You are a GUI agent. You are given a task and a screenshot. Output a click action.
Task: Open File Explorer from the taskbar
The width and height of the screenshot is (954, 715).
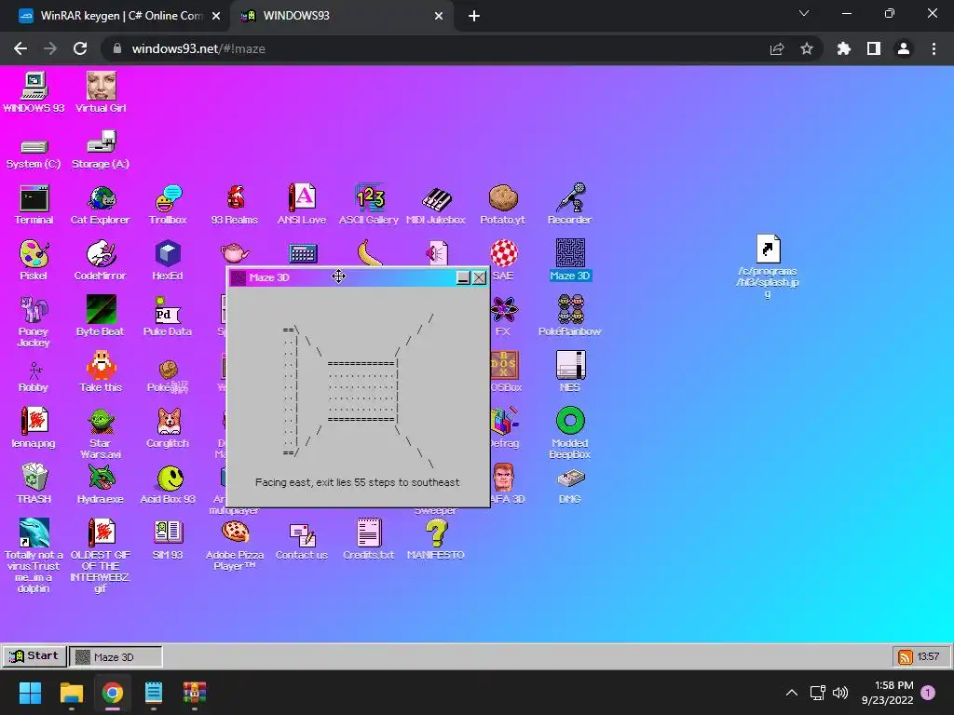coord(72,693)
